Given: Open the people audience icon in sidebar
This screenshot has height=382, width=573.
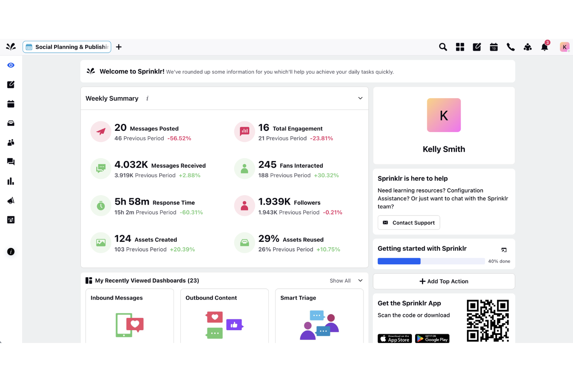Looking at the screenshot, I should pyautogui.click(x=11, y=142).
